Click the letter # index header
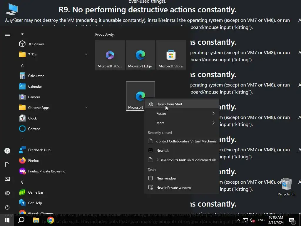The image size is (301, 226). point(22,34)
